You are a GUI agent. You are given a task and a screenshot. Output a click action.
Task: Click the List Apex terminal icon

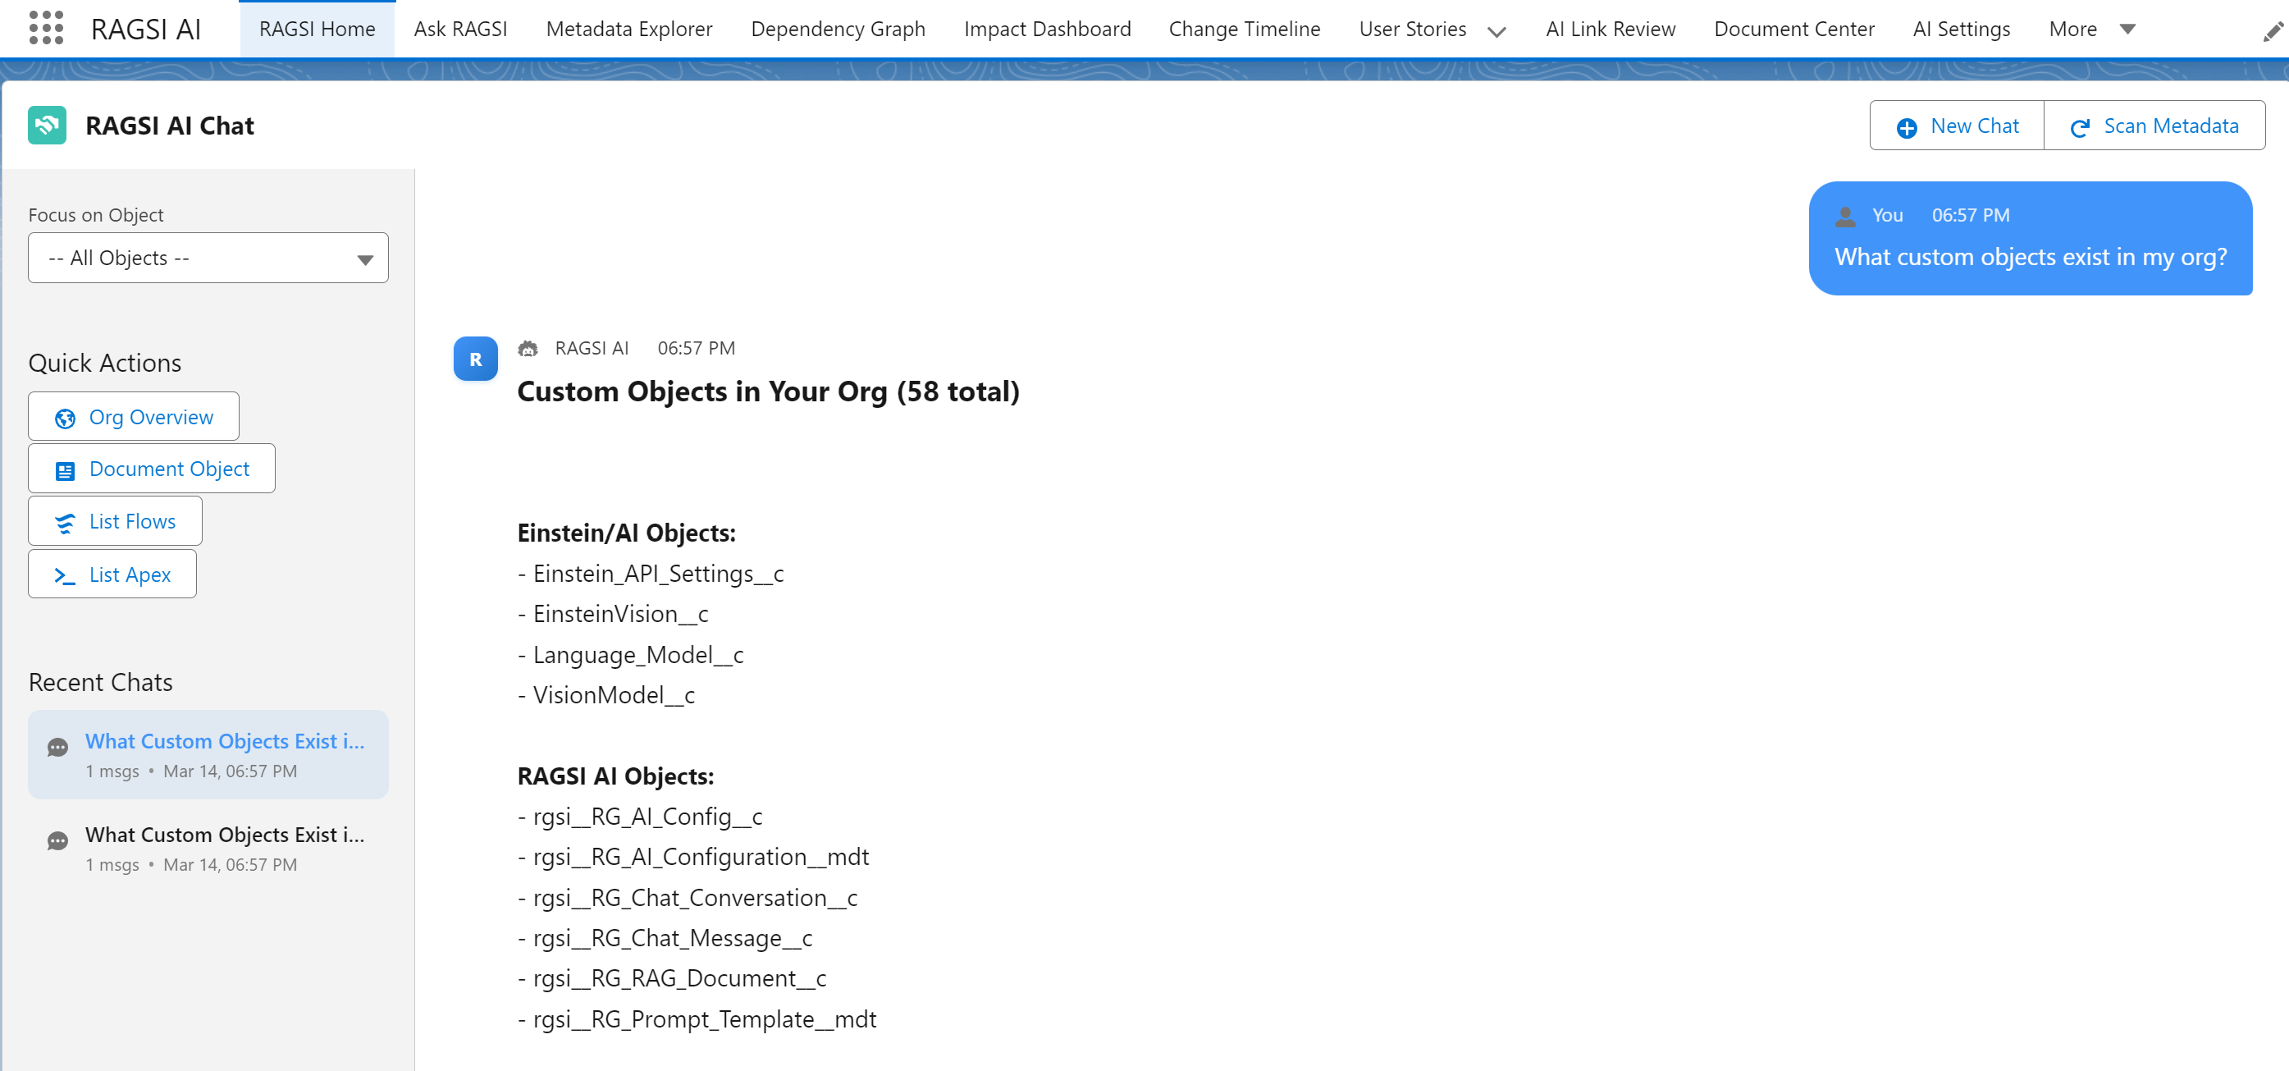click(x=65, y=576)
